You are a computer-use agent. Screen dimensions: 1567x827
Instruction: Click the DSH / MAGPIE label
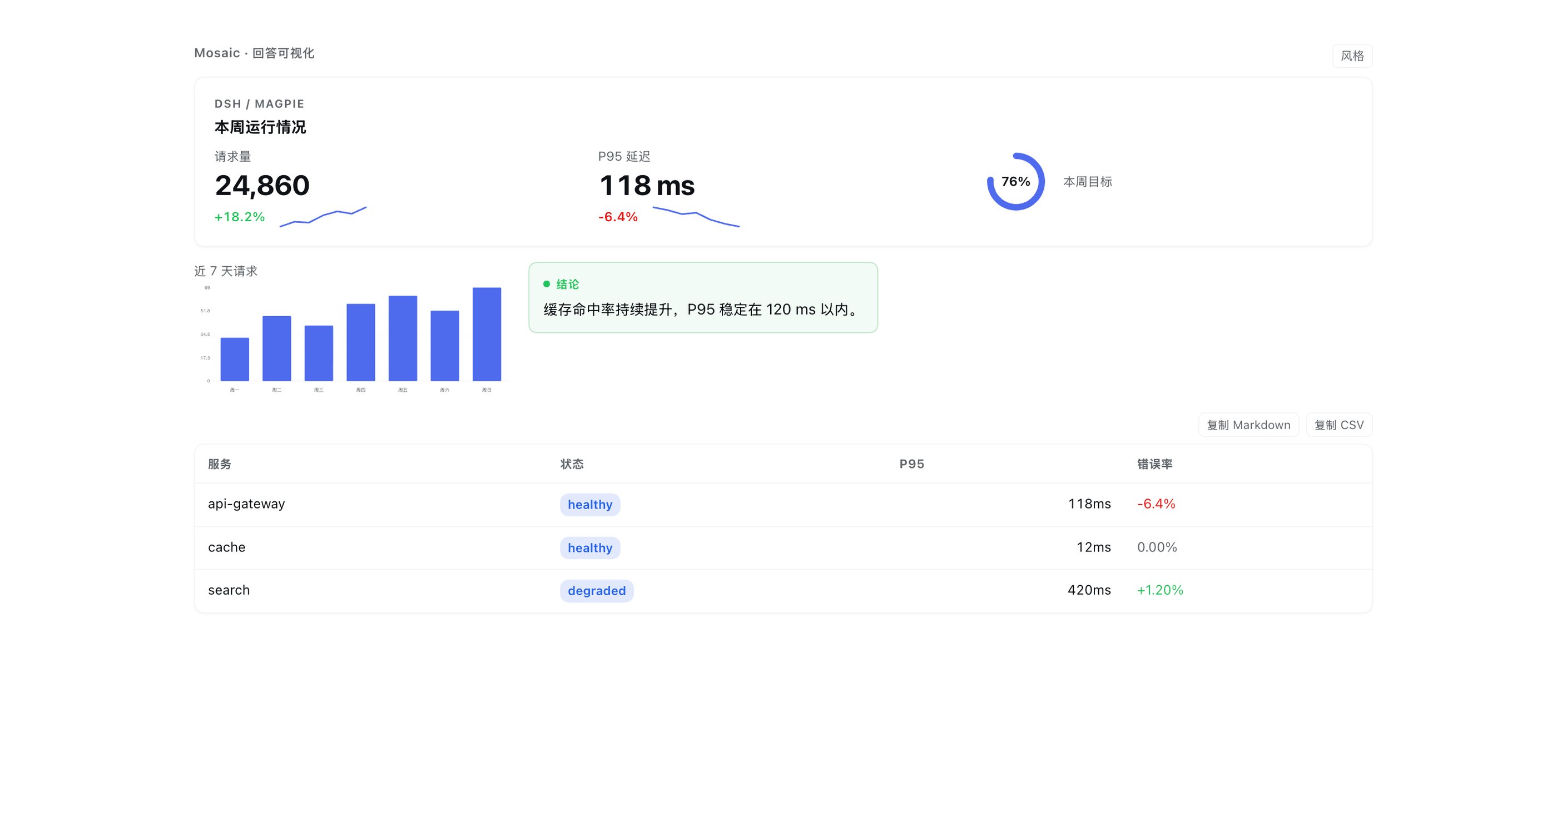coord(259,104)
